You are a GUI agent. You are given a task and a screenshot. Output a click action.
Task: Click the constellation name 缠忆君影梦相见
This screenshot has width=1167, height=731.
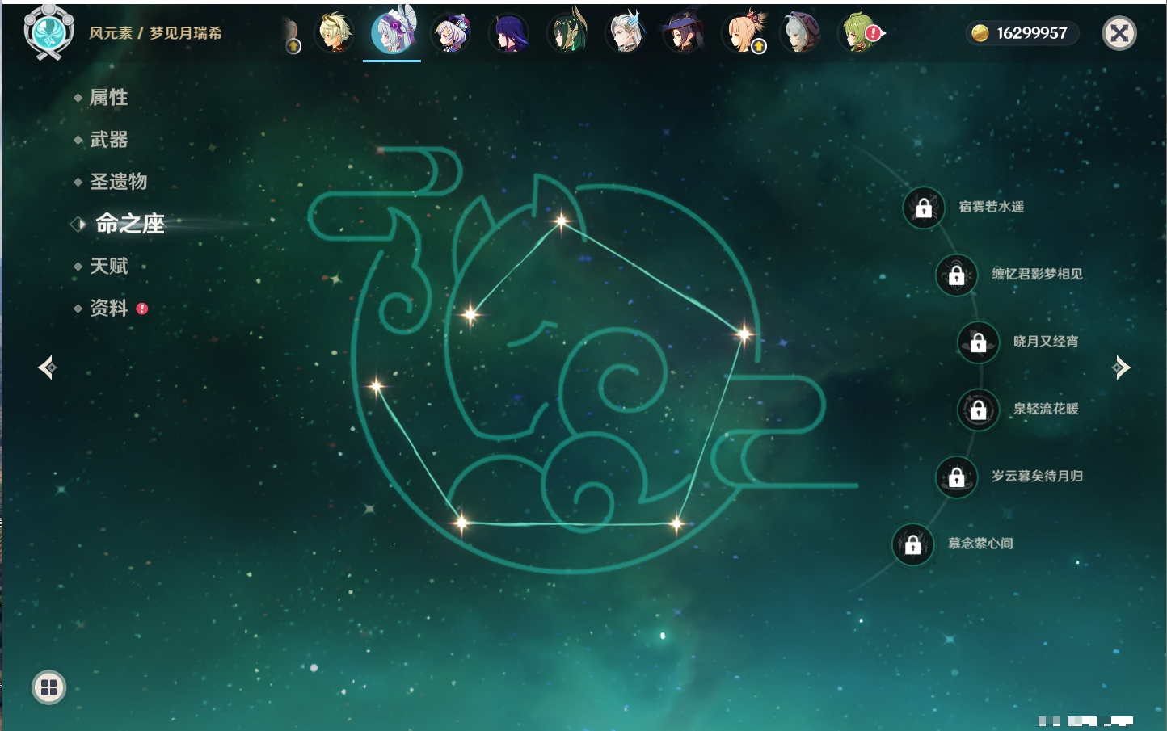click(1037, 274)
